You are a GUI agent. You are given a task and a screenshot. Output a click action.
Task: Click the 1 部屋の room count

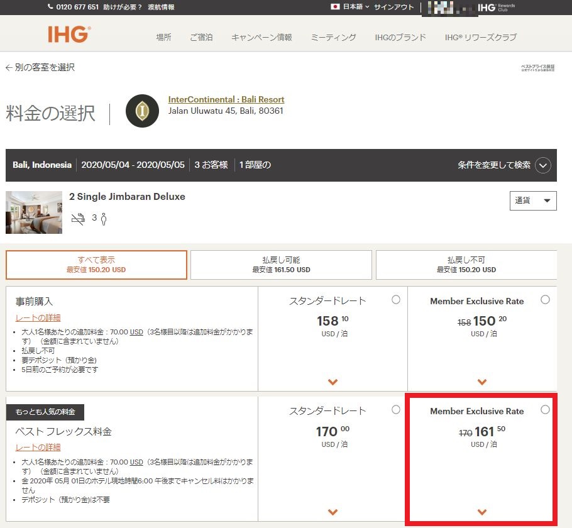pos(255,165)
